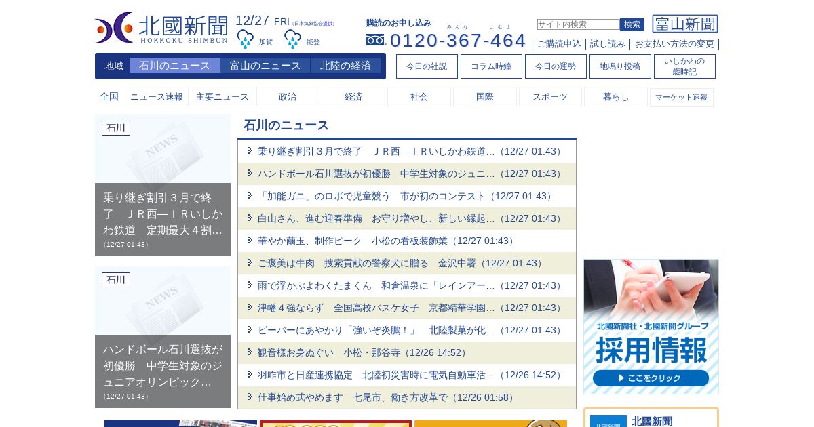Viewport: 814px width, 427px height.
Task: Select the 北陸の経済 tab
Action: click(345, 66)
